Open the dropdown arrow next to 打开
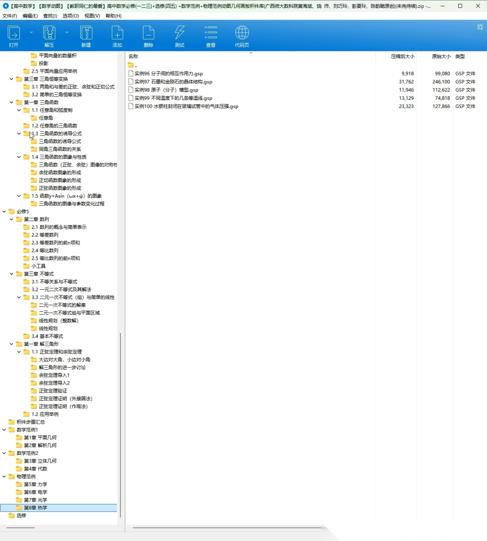The width and height of the screenshot is (487, 541). pos(31,32)
